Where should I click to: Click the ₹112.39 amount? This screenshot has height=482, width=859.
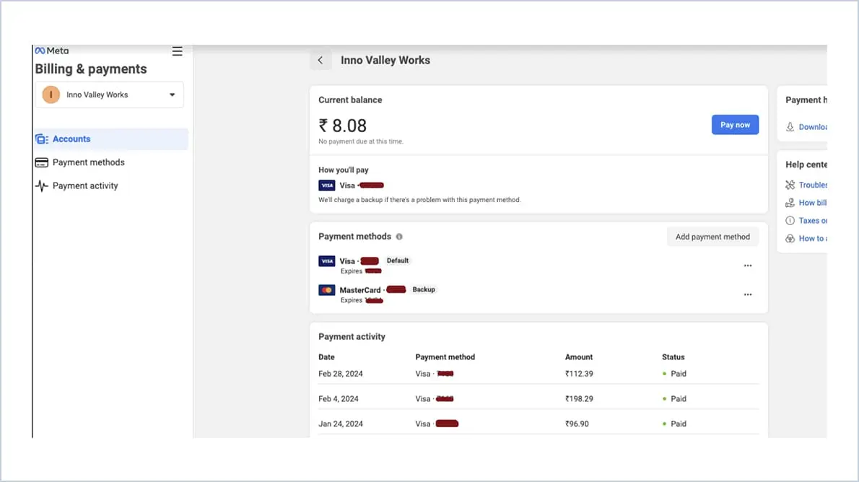pos(579,374)
